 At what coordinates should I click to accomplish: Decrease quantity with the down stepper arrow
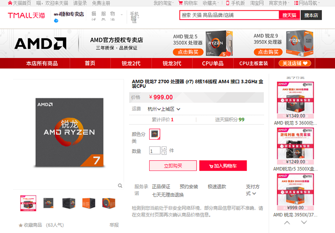click(164, 153)
